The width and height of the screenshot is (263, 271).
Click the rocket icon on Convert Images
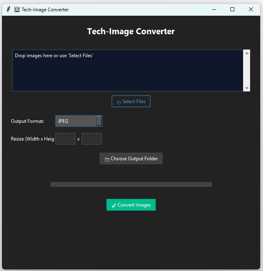[114, 205]
